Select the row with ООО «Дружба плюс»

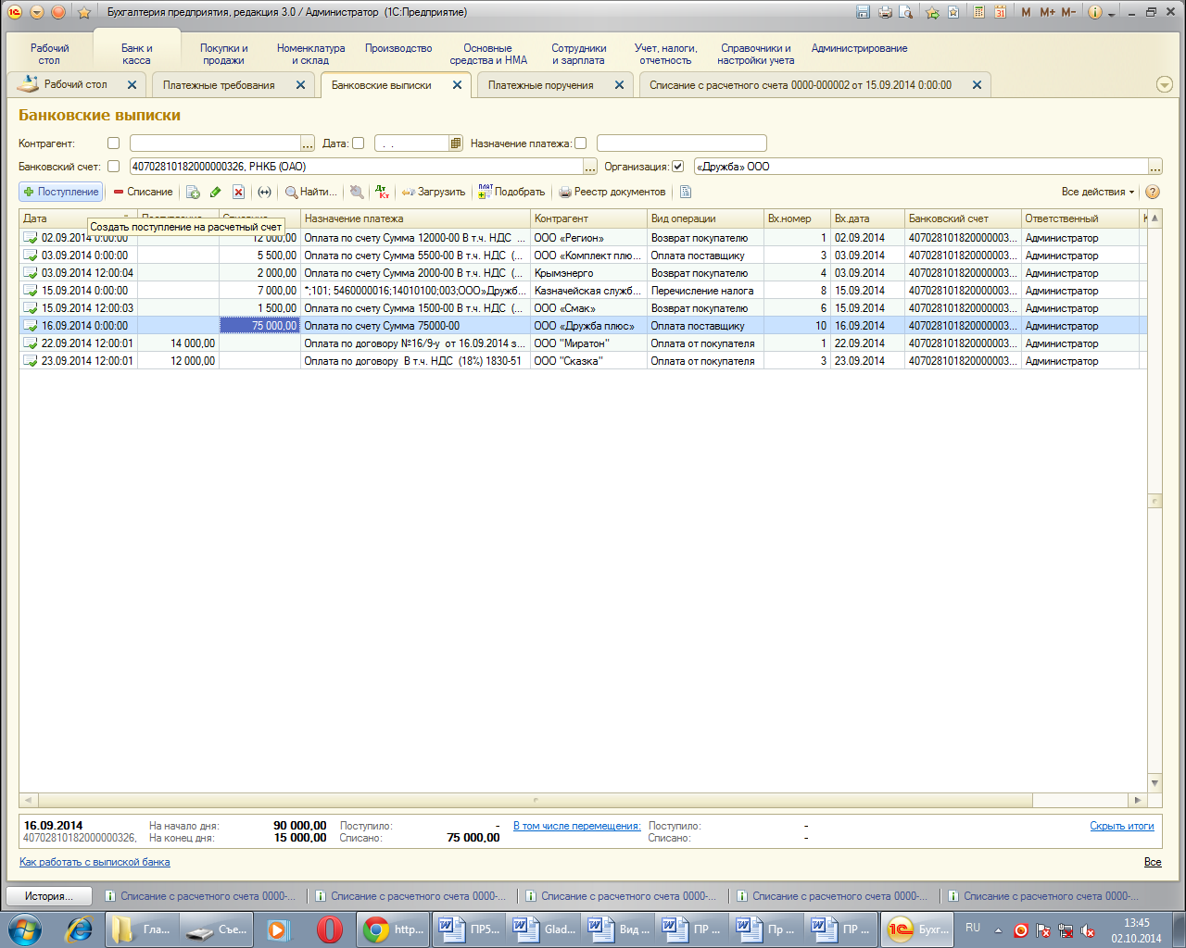coord(583,326)
